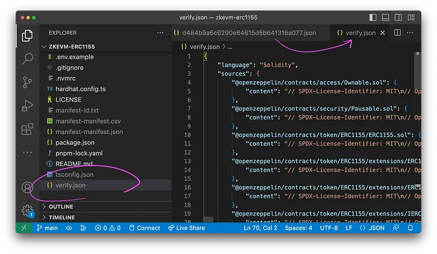Open the Search view in activity bar
The image size is (437, 254).
coord(27,59)
